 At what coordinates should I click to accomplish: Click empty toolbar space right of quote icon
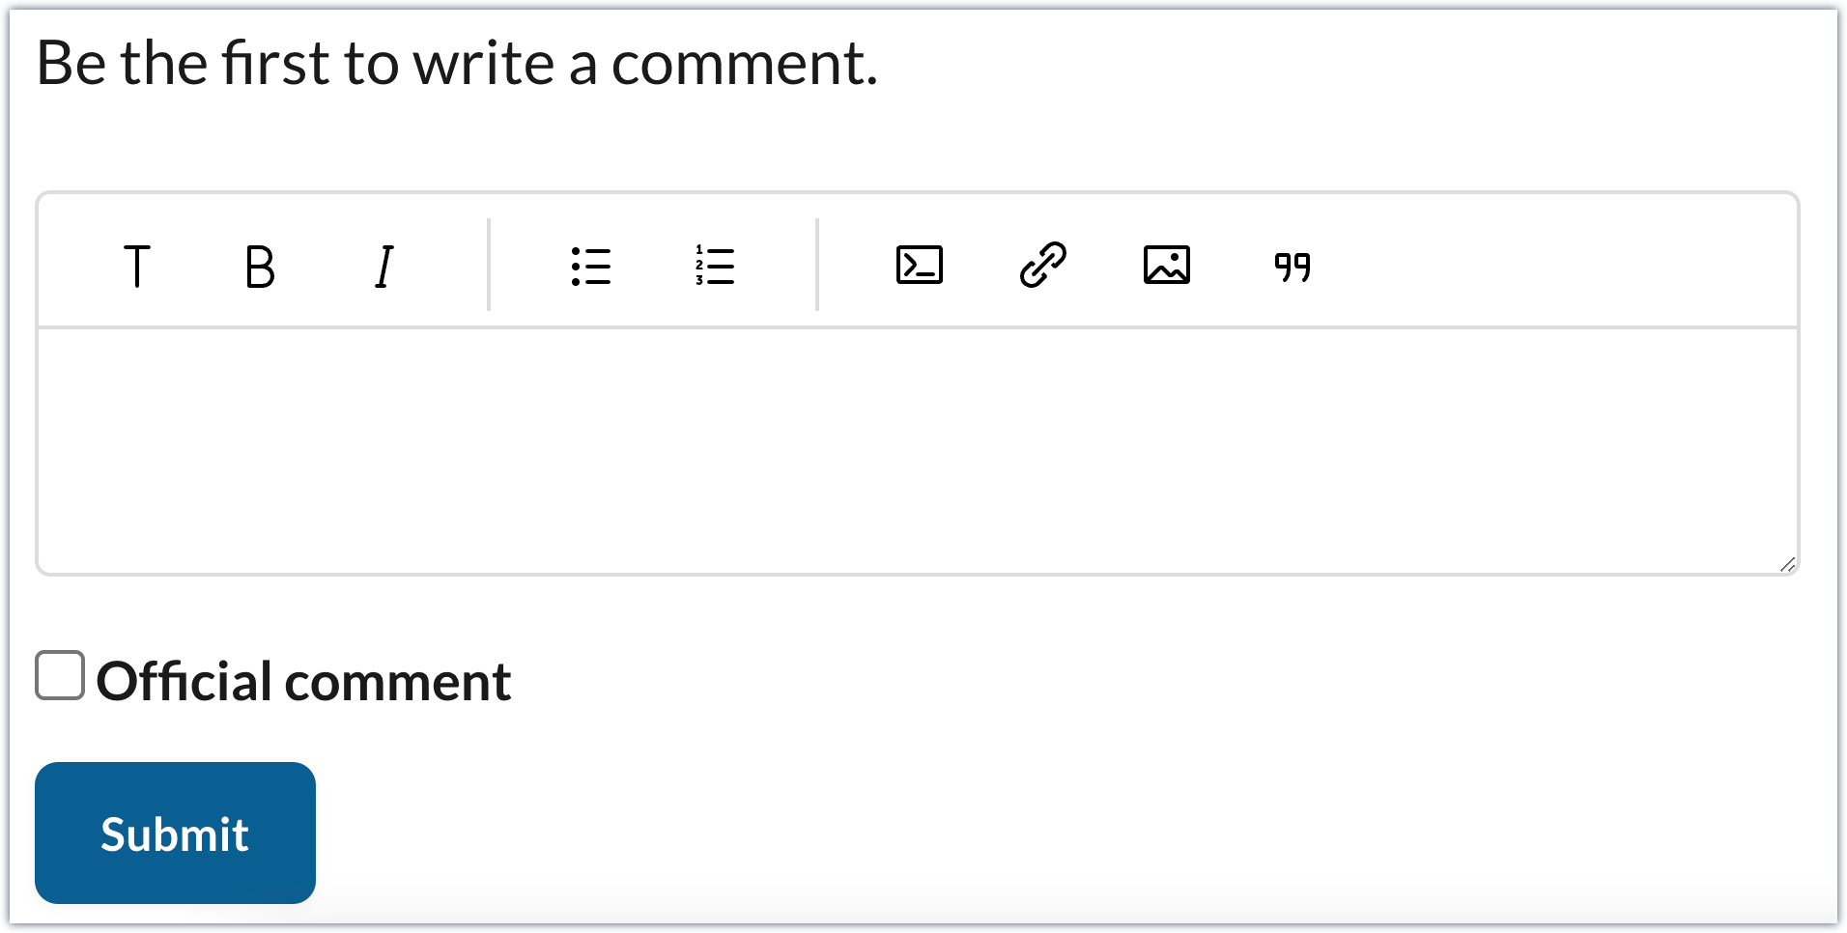1546,266
